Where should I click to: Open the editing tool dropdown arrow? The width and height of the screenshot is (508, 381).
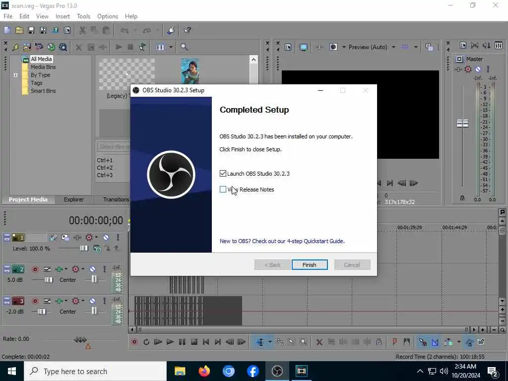pyautogui.click(x=269, y=342)
